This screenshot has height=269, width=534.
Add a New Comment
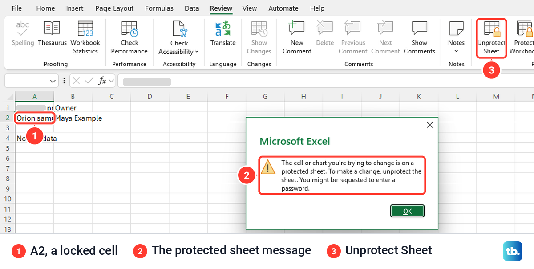(297, 37)
